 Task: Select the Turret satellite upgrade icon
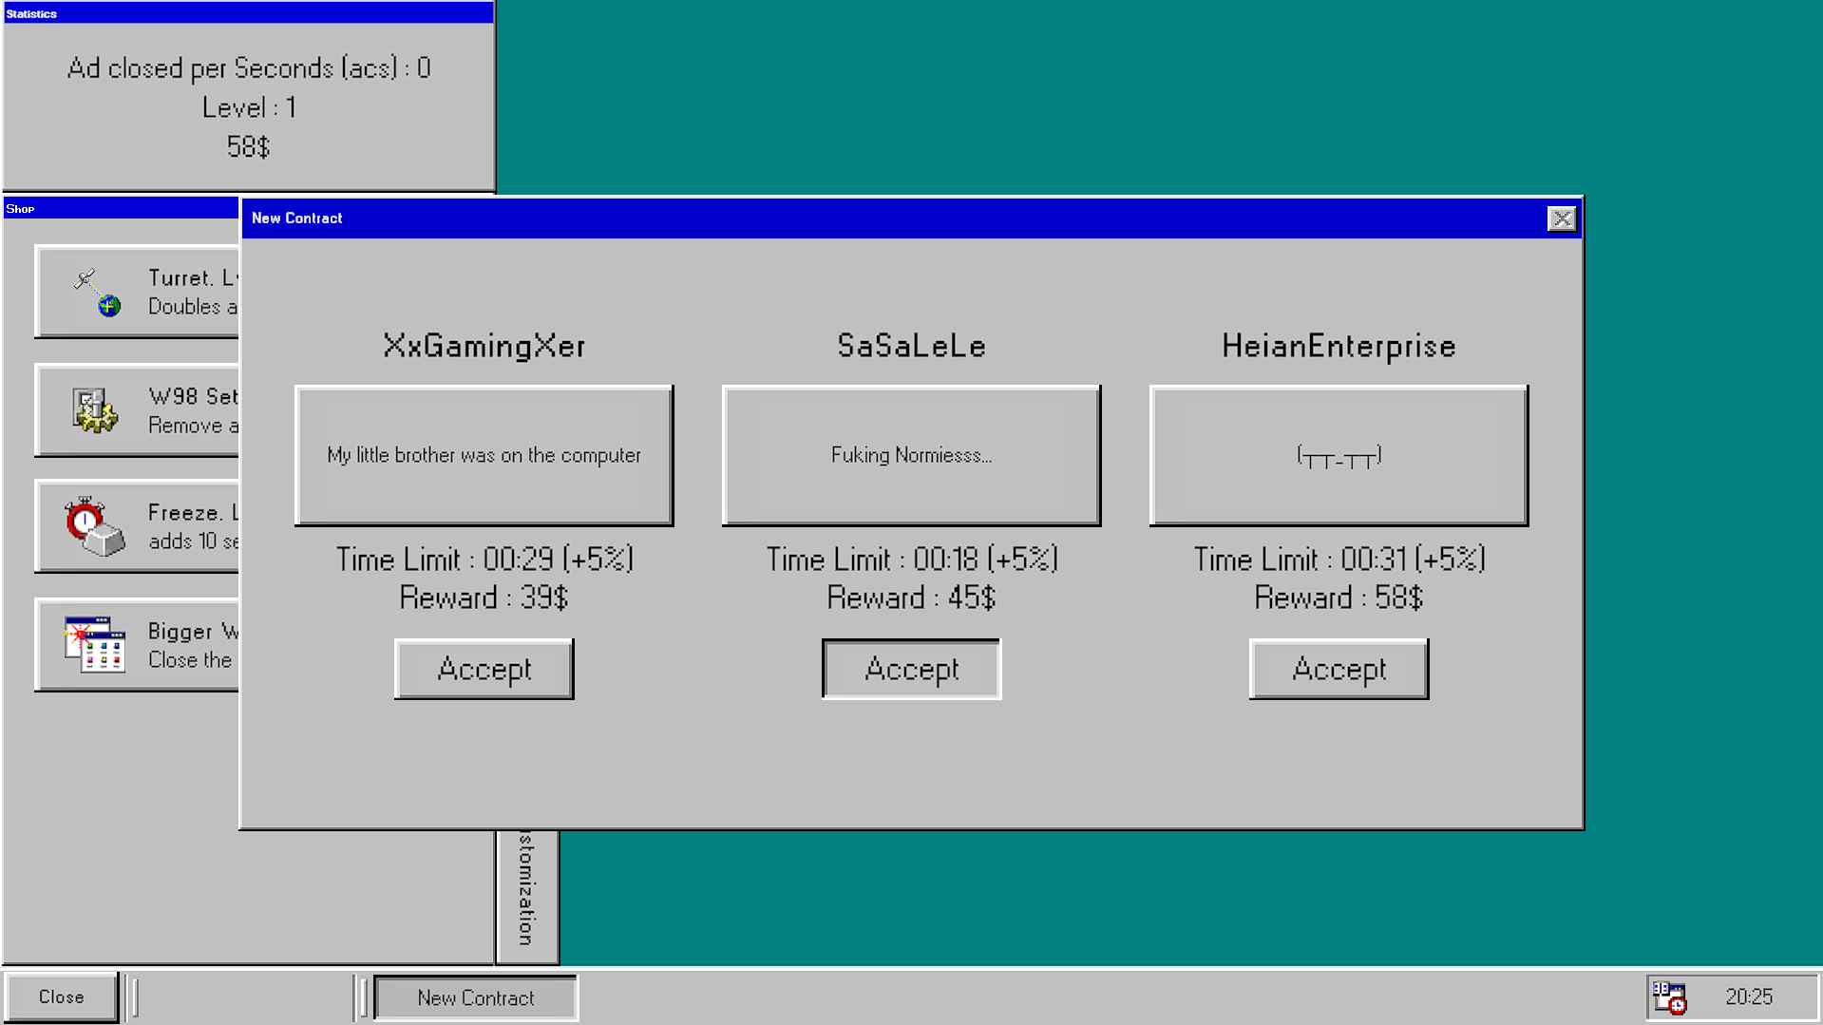pos(94,292)
